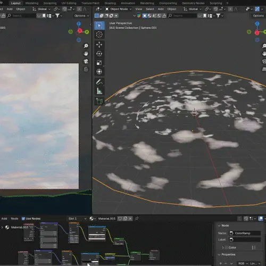Click the bookmark icon in right viewport header

point(205,16)
